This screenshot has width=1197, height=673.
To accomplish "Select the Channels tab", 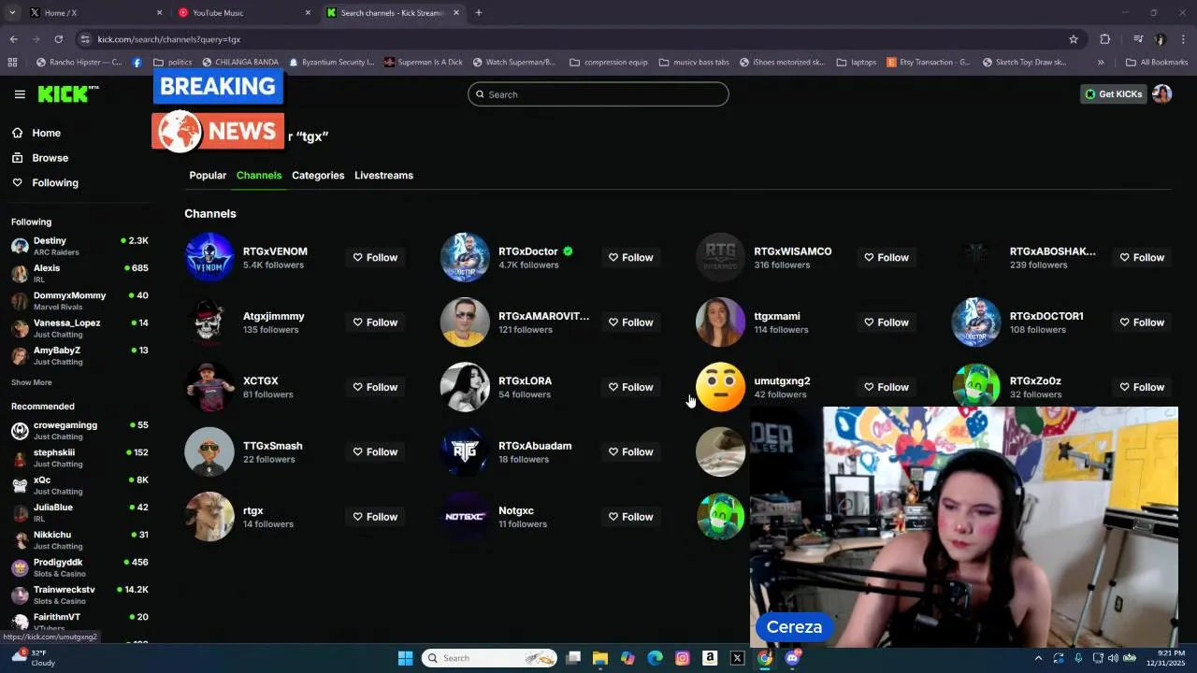I will tap(259, 175).
